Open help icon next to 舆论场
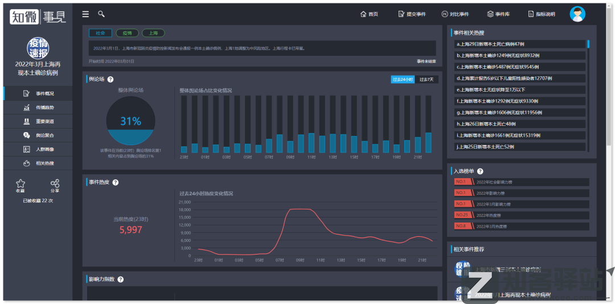 [x=110, y=80]
